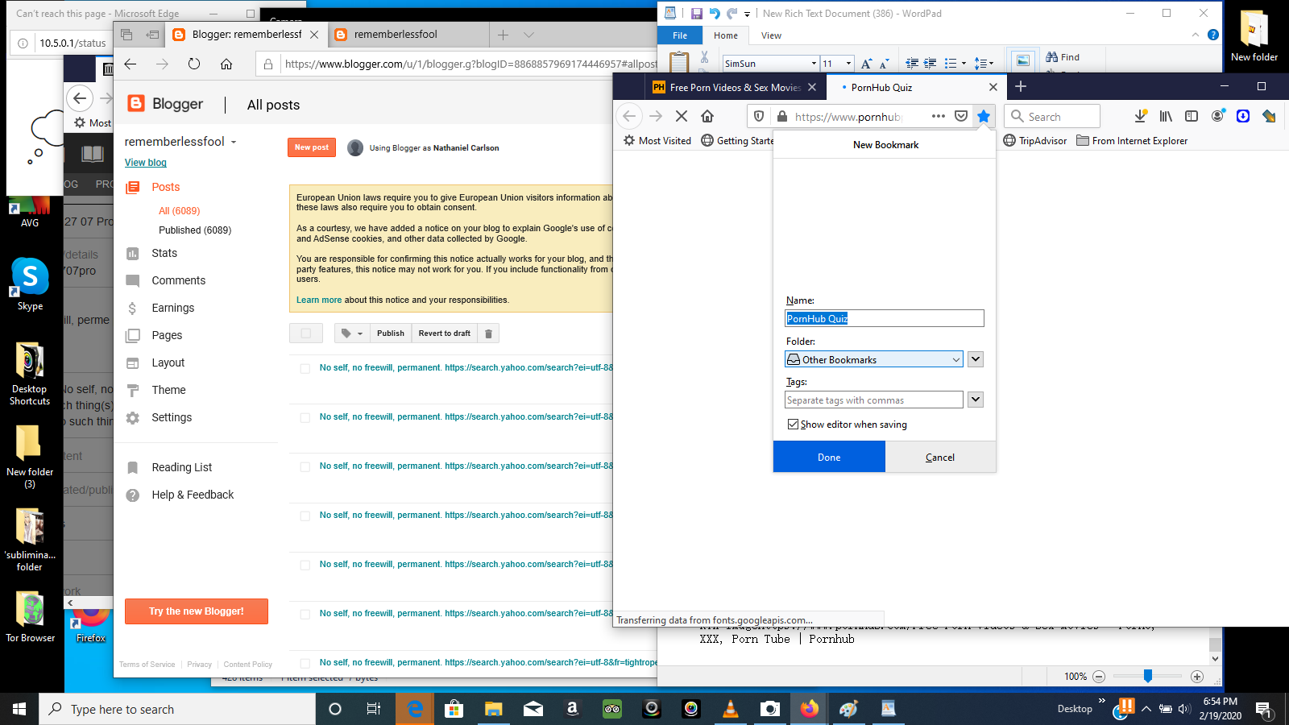
Task: Switch to WordPad View tab
Action: 771,35
